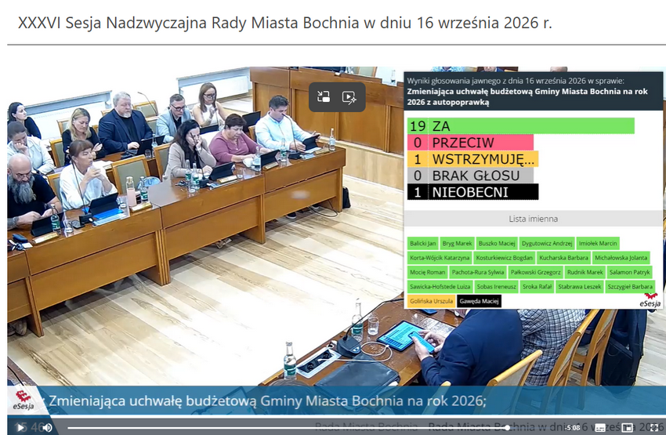Mute the video with the speaker icon
The width and height of the screenshot is (666, 435).
click(48, 427)
